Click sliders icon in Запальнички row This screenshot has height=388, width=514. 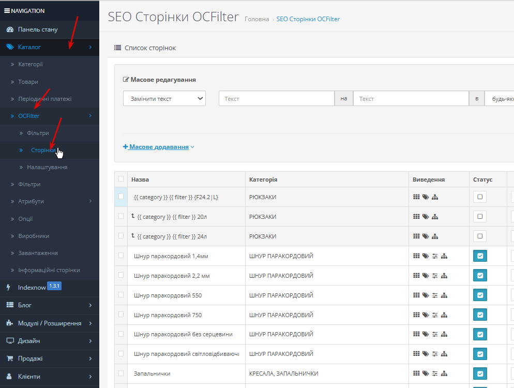[435, 374]
